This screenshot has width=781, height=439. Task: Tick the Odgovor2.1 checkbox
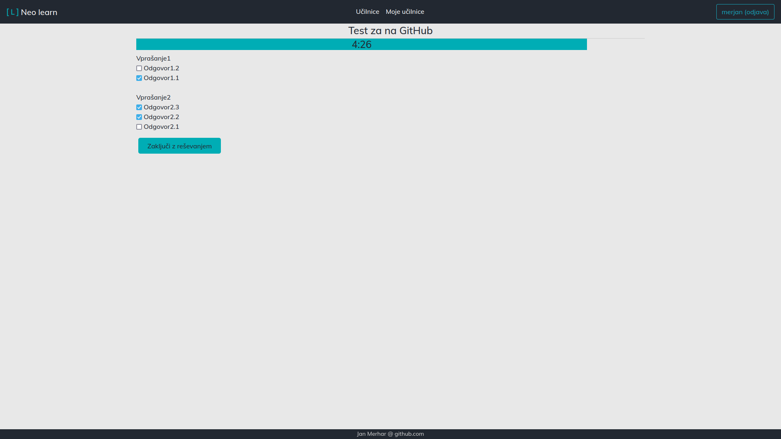pos(139,127)
